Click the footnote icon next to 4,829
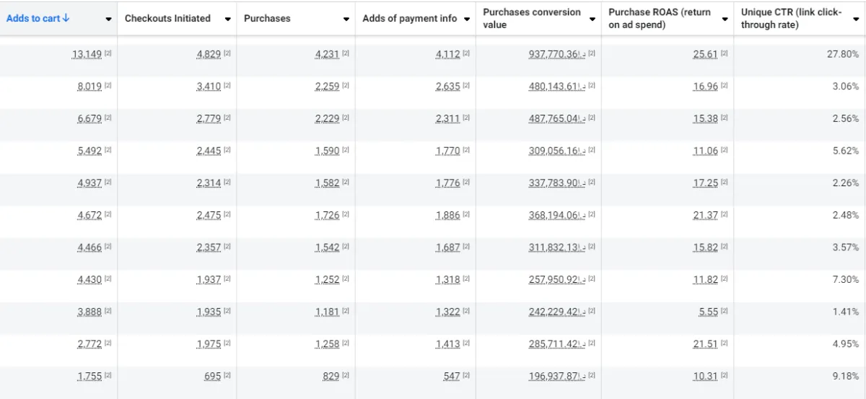866x399 pixels. 227,54
